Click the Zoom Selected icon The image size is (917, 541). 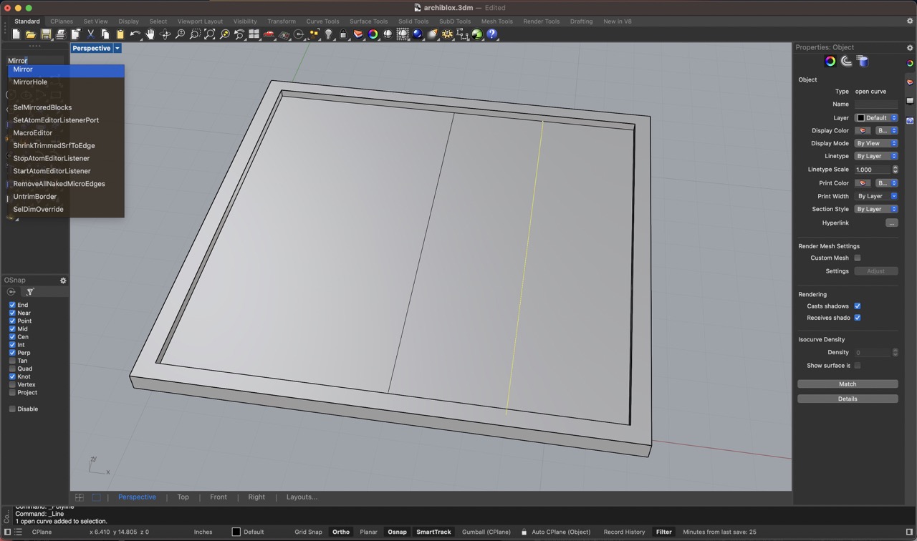click(225, 34)
